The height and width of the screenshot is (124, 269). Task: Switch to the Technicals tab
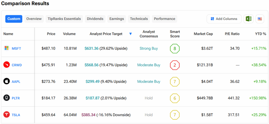click(x=139, y=19)
